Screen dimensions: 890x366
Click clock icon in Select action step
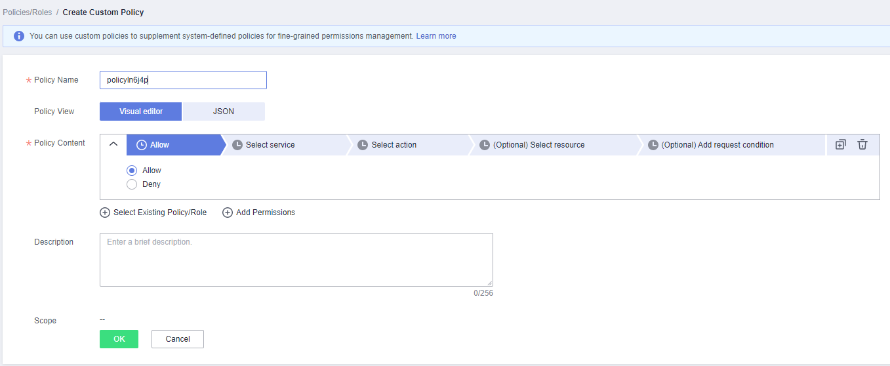click(x=363, y=145)
